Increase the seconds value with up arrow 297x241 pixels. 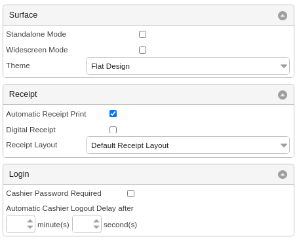click(x=96, y=221)
